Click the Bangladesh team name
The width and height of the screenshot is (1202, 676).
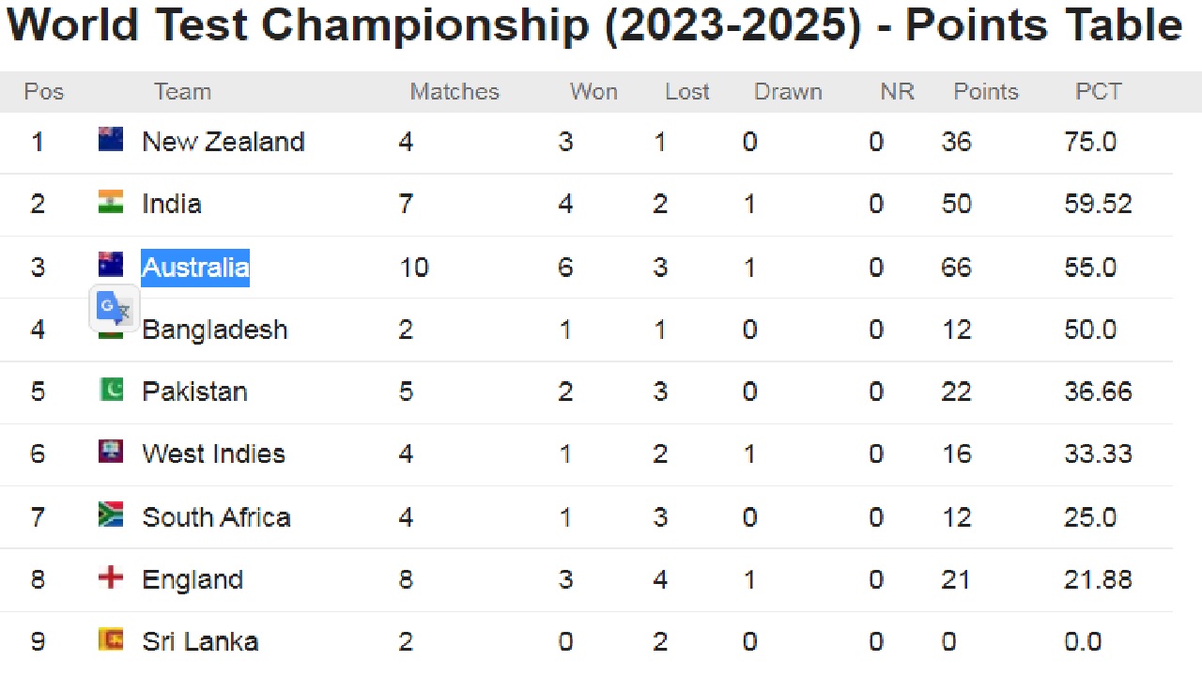[x=215, y=330]
